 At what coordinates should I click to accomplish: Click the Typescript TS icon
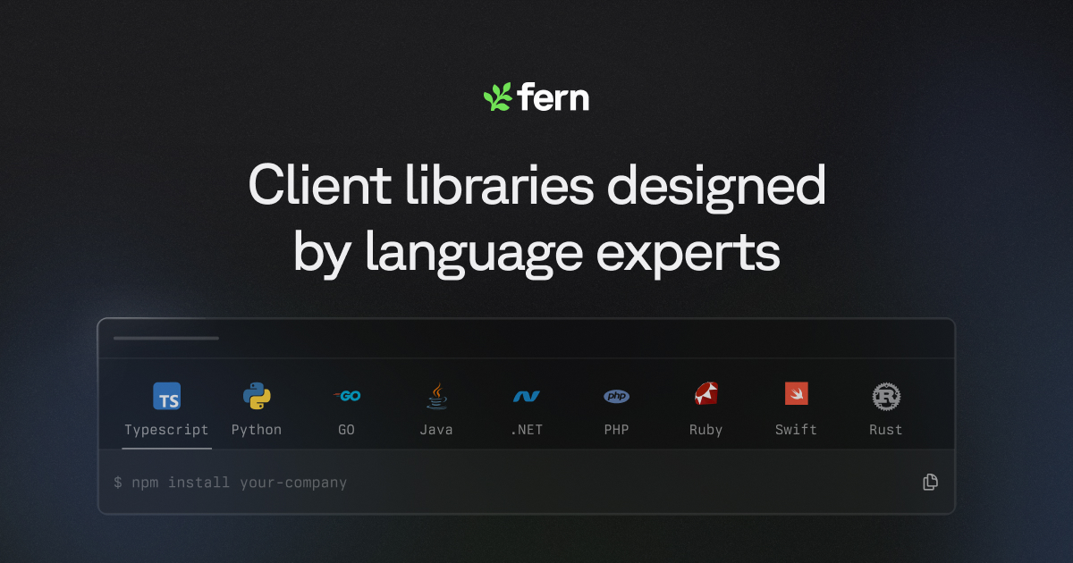click(x=167, y=396)
